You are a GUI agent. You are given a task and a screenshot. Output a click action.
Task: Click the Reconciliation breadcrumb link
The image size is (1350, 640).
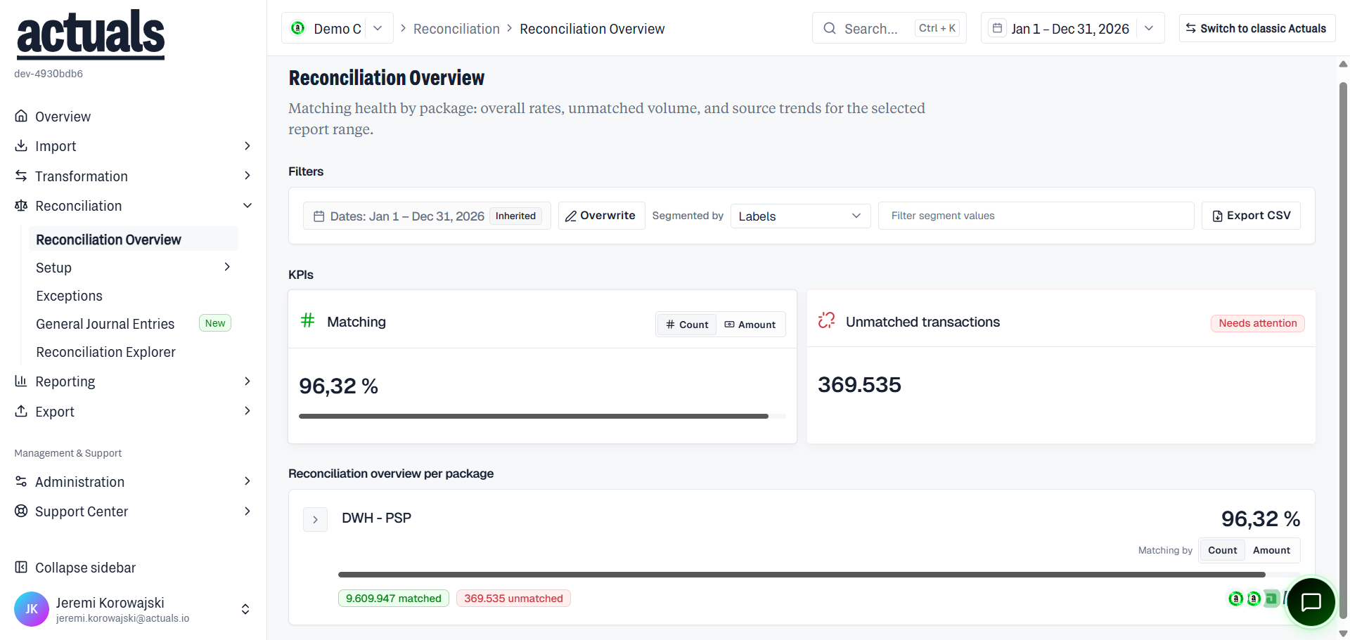tap(456, 29)
